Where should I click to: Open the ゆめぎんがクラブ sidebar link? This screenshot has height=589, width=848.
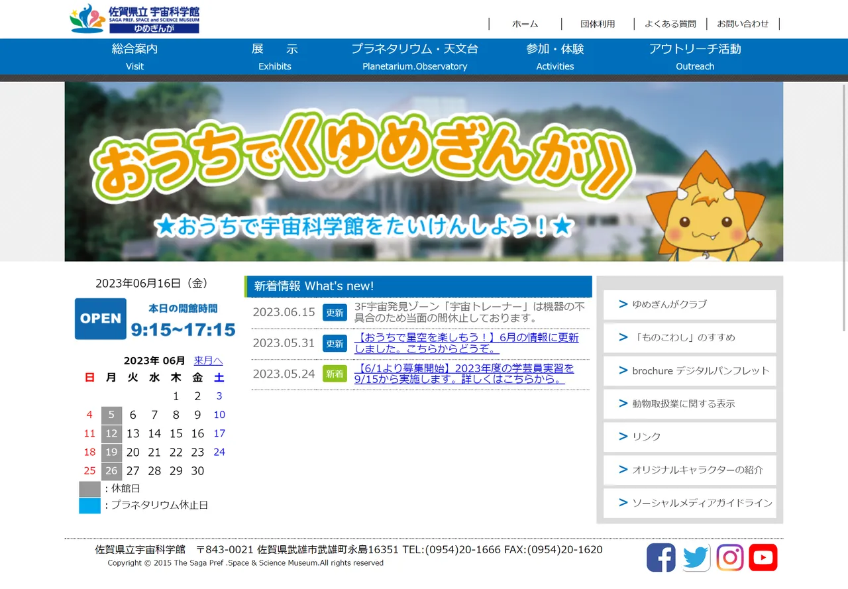click(690, 304)
